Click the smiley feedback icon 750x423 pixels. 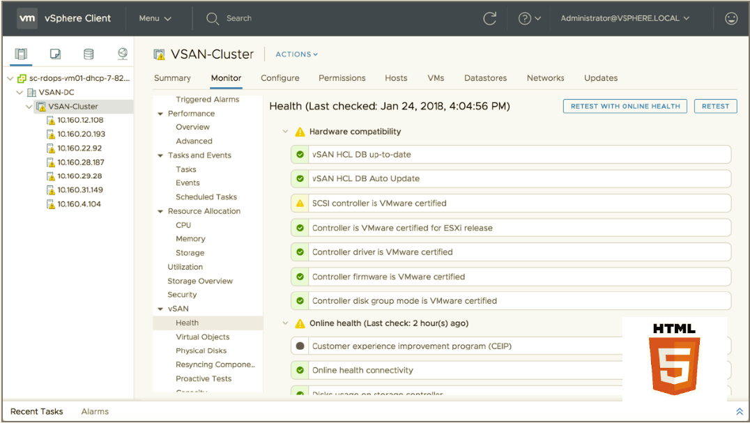click(x=731, y=19)
